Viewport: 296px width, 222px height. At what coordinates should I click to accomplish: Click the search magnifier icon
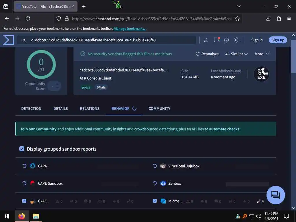point(24,40)
